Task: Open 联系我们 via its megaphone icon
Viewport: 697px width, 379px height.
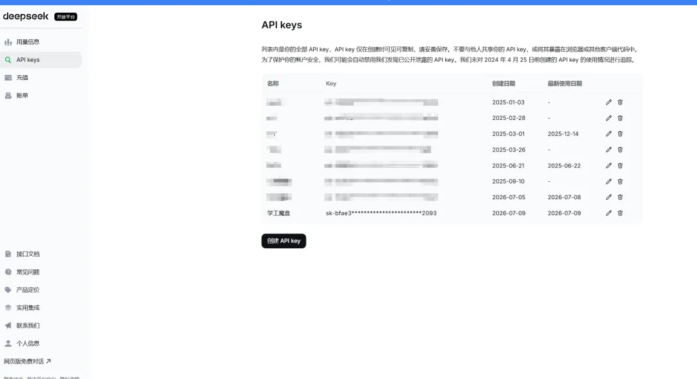Action: tap(8, 326)
